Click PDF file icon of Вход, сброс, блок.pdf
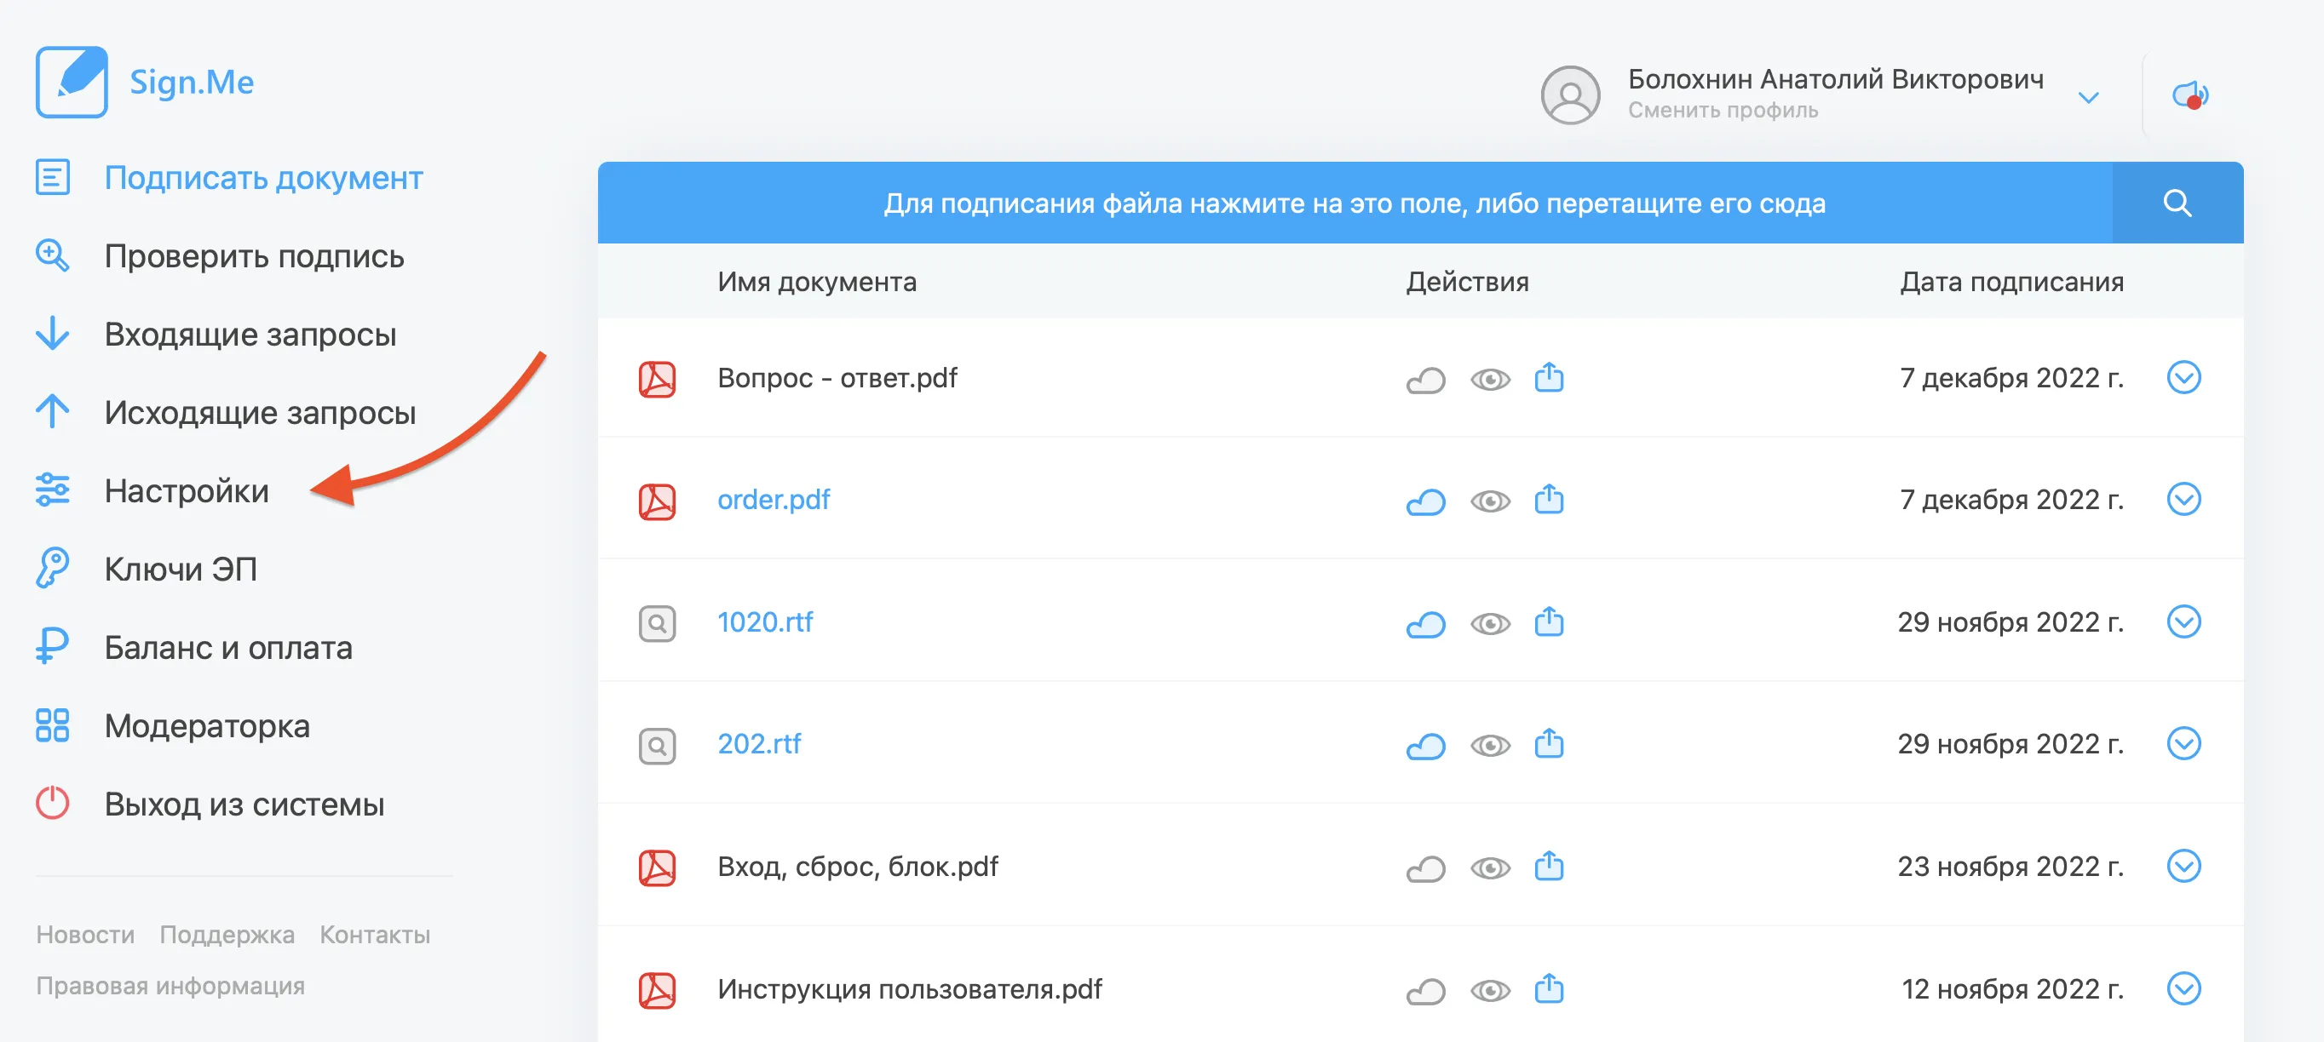Screen dimensions: 2324x1042 [657, 868]
